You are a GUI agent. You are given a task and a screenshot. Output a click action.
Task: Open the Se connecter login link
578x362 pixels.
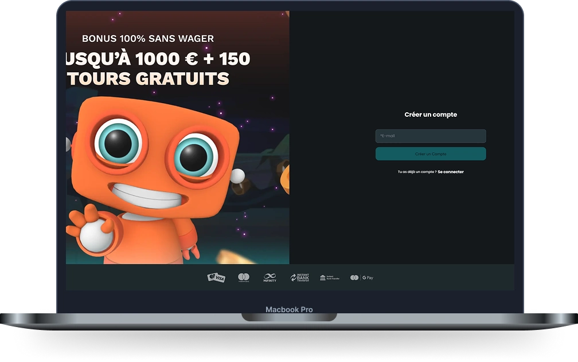point(451,172)
